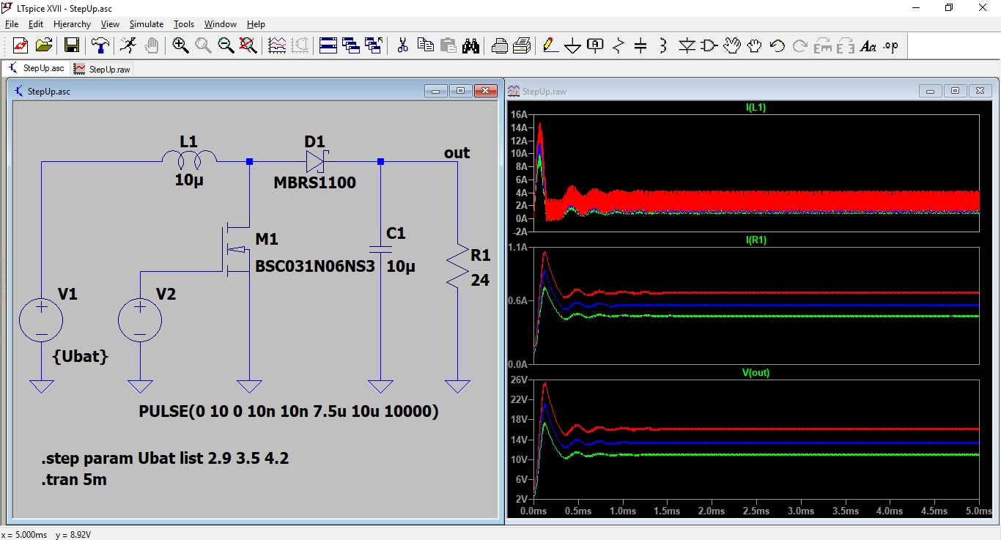Open the File menu

[x=12, y=24]
